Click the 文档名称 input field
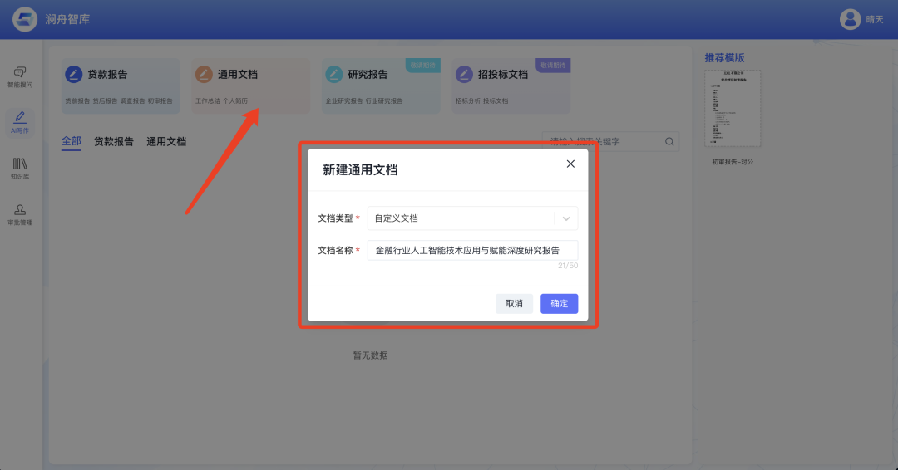This screenshot has width=898, height=470. point(471,250)
